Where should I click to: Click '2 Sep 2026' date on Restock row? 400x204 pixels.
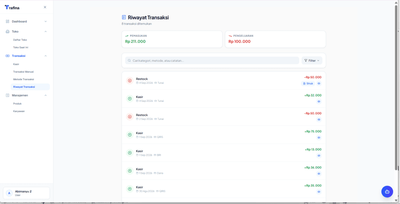pos(146,119)
